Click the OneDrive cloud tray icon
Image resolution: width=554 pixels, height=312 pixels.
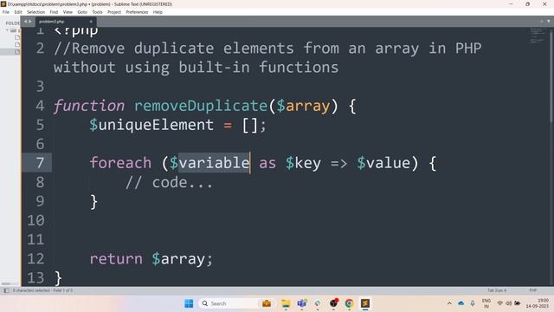coord(461,303)
